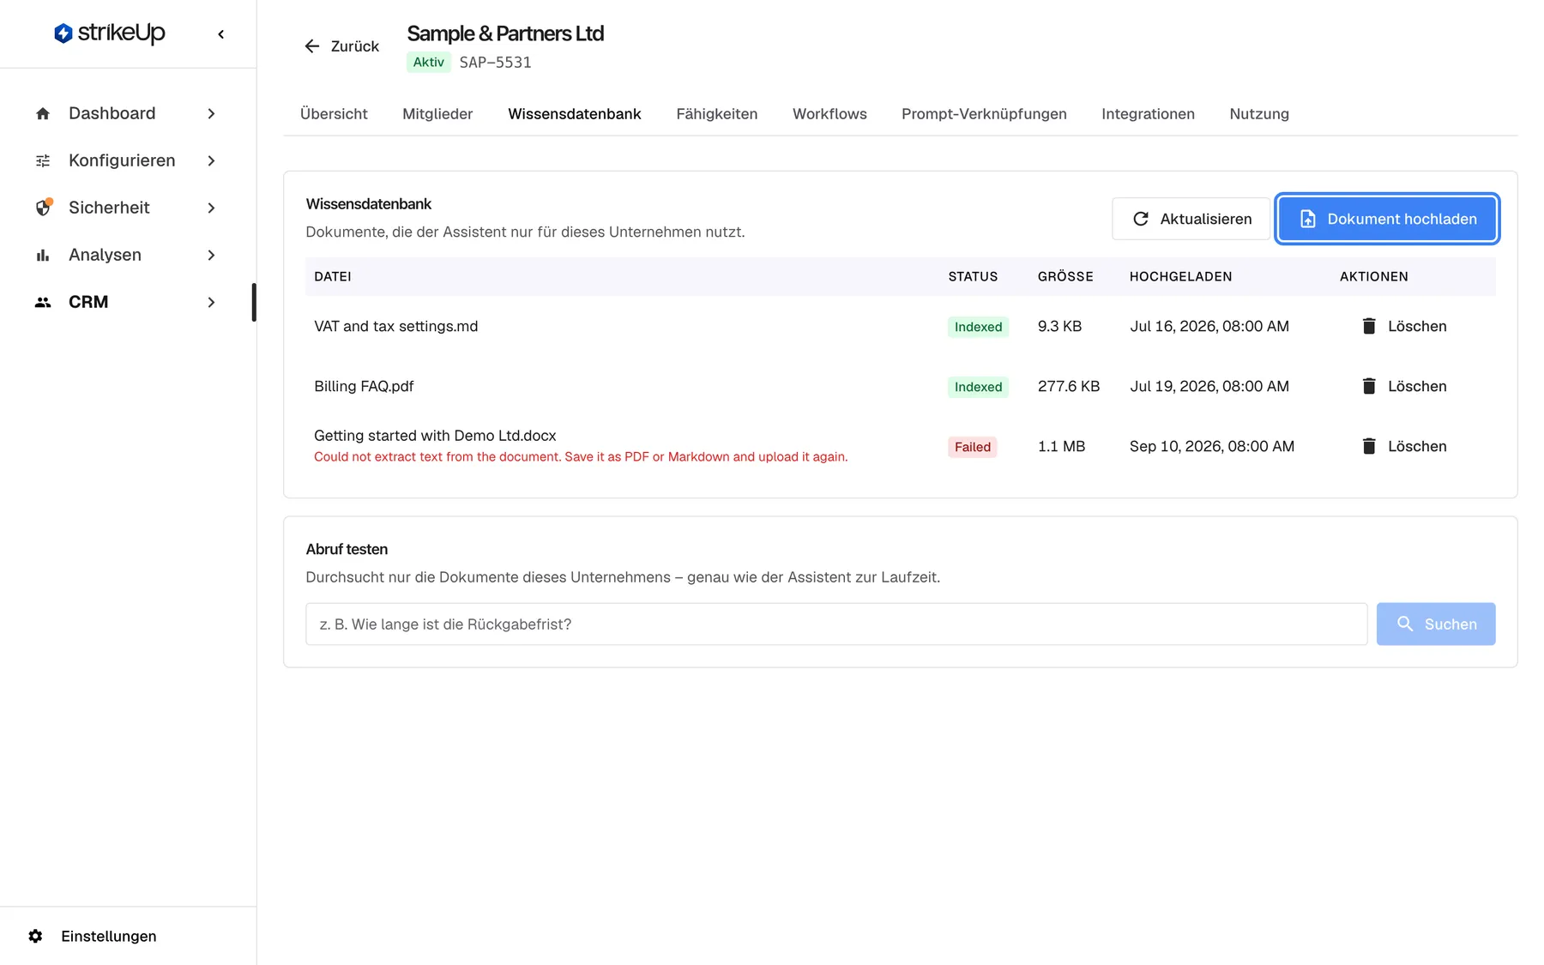Click the back arrow icon next to Zurück
The height and width of the screenshot is (965, 1544).
(x=312, y=46)
